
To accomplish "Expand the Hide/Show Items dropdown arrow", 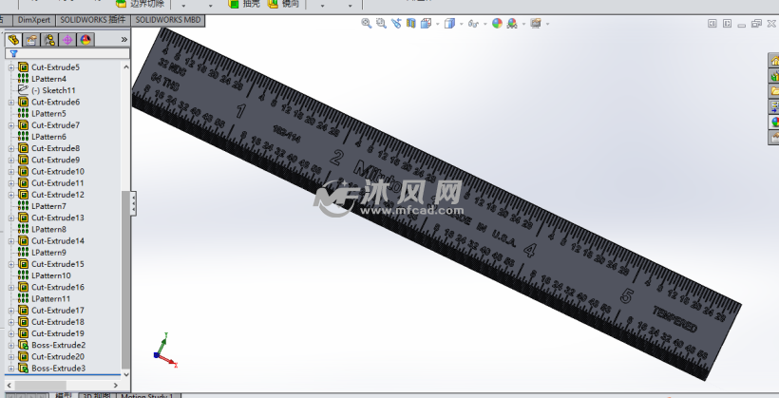I will (x=484, y=24).
